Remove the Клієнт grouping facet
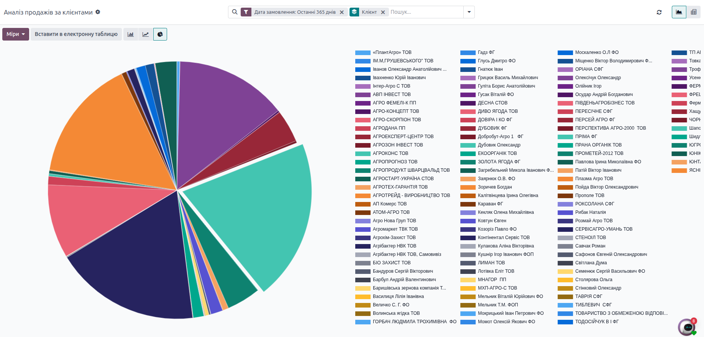Screen dimensions: 704x337 383,12
